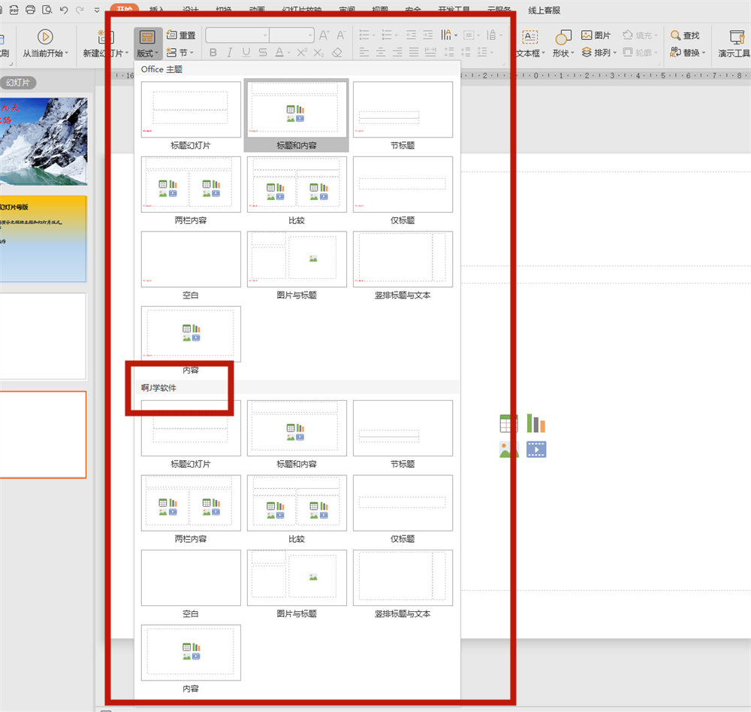Open the 演示工具 presentation tools
The height and width of the screenshot is (712, 751).
click(735, 44)
